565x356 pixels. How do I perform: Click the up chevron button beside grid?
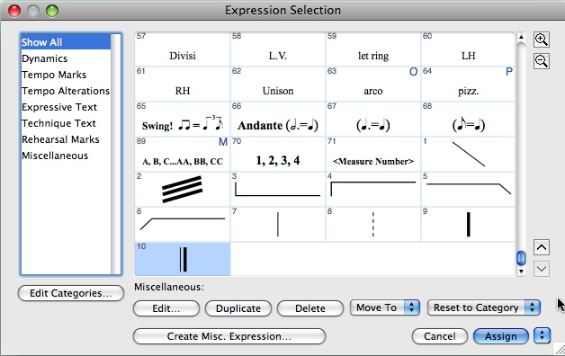pos(542,247)
